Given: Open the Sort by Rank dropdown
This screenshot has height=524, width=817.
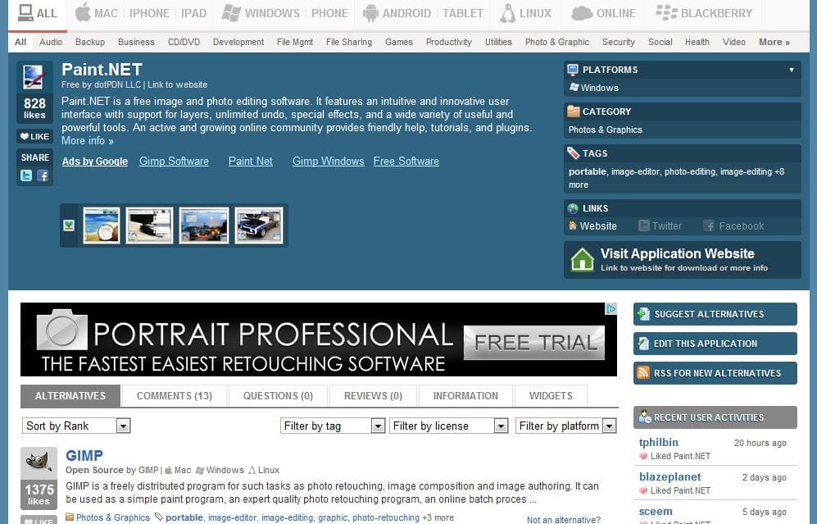Looking at the screenshot, I should [76, 426].
